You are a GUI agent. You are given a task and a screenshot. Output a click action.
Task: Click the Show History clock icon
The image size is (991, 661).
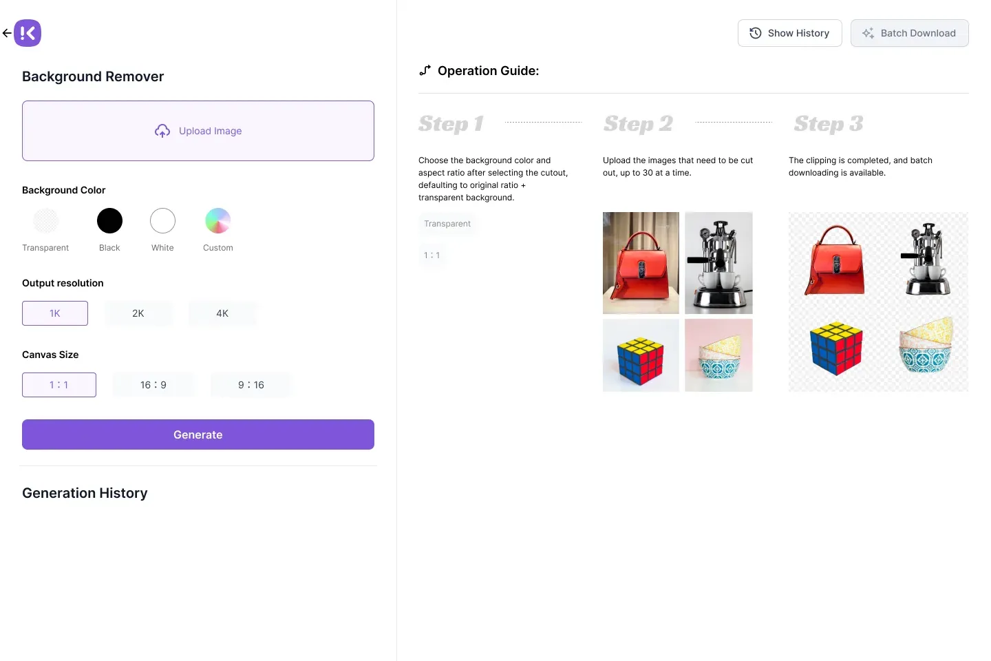pyautogui.click(x=755, y=33)
